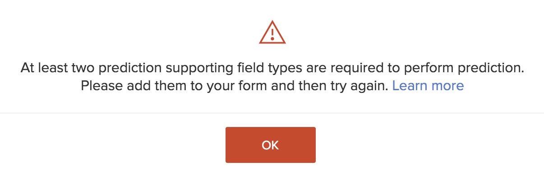544x175 pixels.
Task: Open the Learn more link
Action: point(428,86)
